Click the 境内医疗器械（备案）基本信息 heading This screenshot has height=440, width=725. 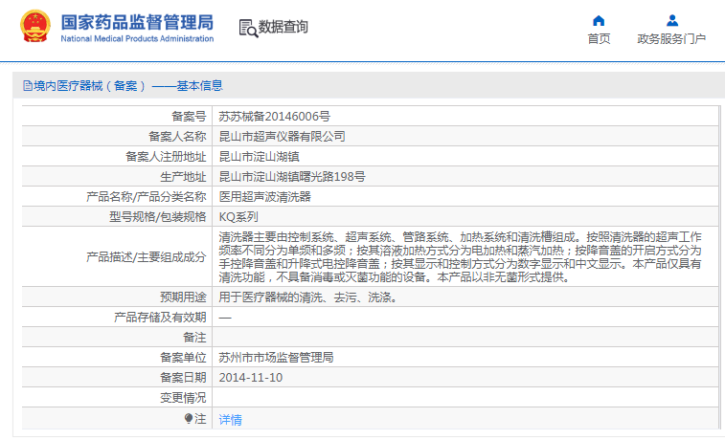click(x=123, y=86)
